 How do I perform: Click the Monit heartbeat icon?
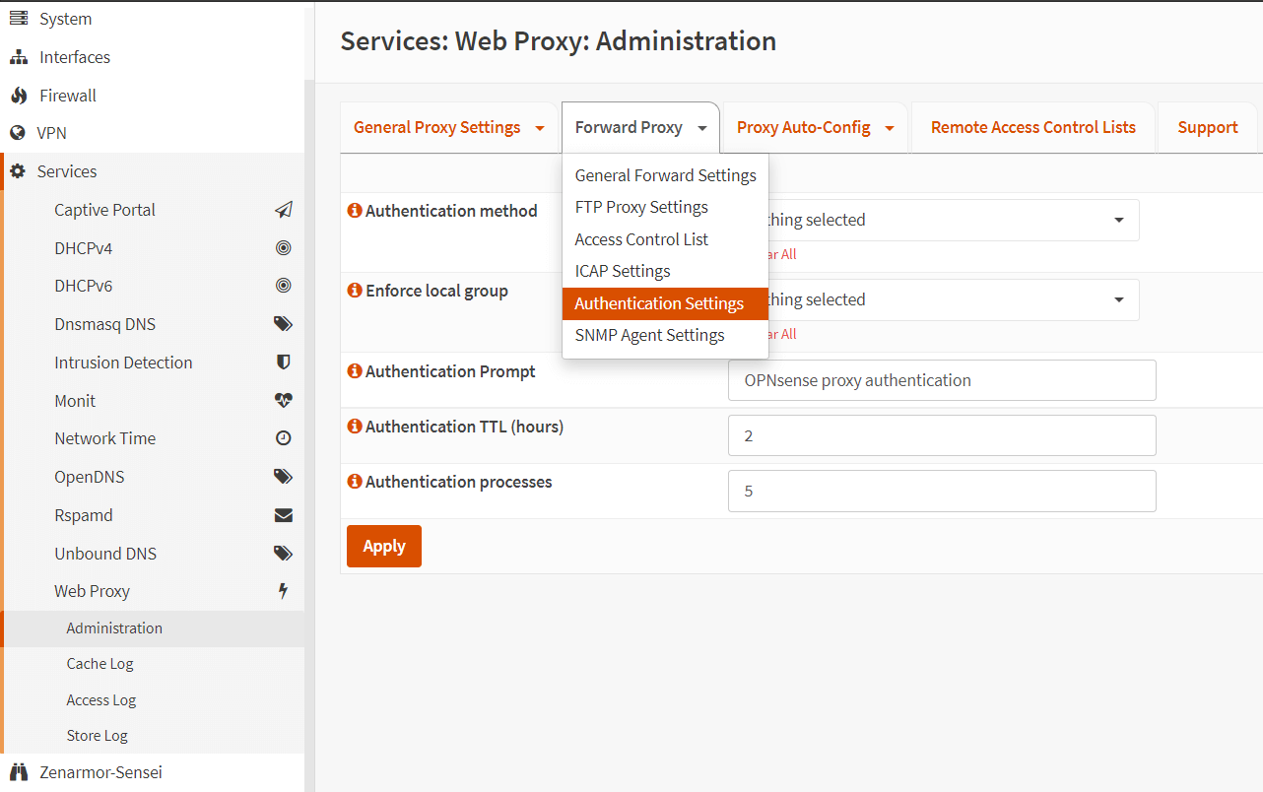click(284, 401)
